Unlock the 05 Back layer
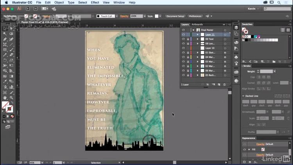The image size is (293, 165). click(188, 75)
